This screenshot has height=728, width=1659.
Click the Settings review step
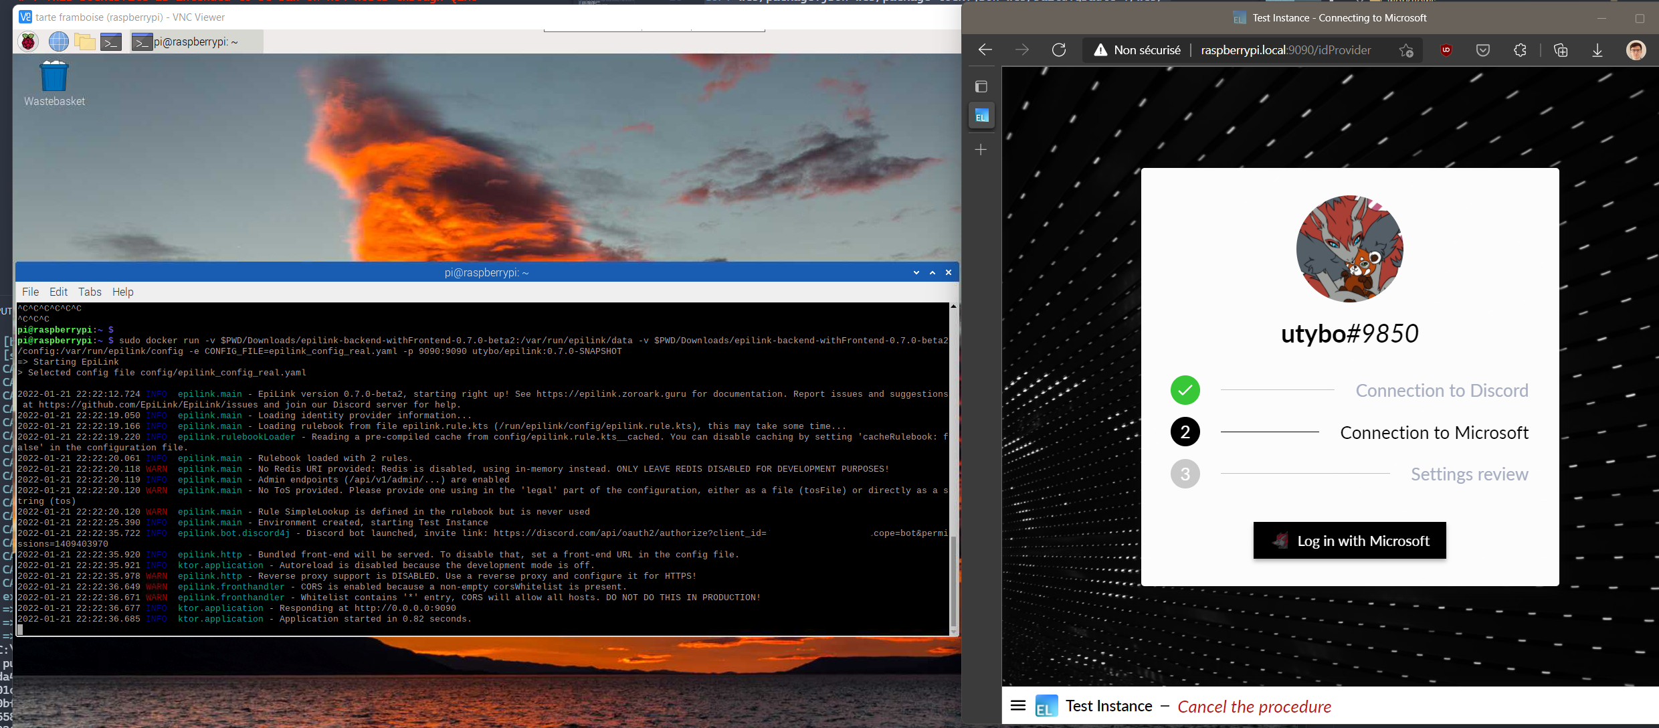[1349, 474]
